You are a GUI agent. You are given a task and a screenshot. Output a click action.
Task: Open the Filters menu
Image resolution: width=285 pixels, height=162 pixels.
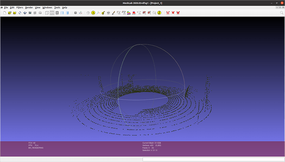pos(20,7)
